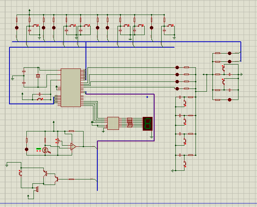The width and height of the screenshot is (257, 207).
Task: Click the potentiometer next to the op-amp
Action: point(58,141)
